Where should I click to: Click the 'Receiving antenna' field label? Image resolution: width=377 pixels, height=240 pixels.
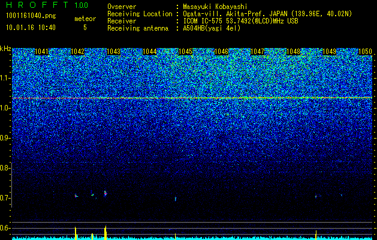click(138, 28)
